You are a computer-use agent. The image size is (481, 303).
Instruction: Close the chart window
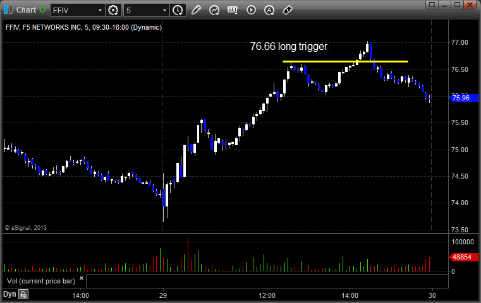click(470, 4)
